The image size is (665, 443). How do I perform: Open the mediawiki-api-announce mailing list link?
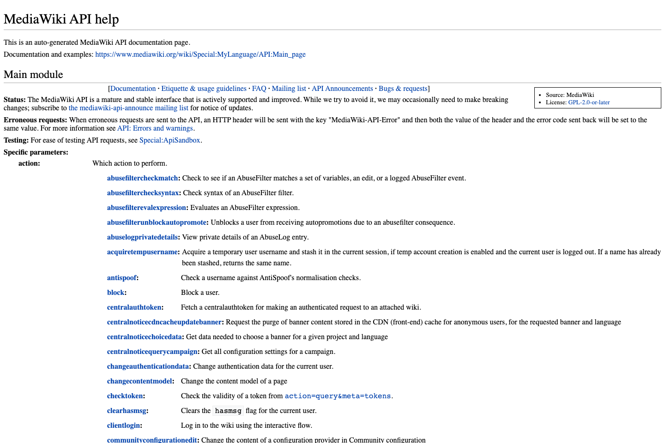pyautogui.click(x=128, y=108)
